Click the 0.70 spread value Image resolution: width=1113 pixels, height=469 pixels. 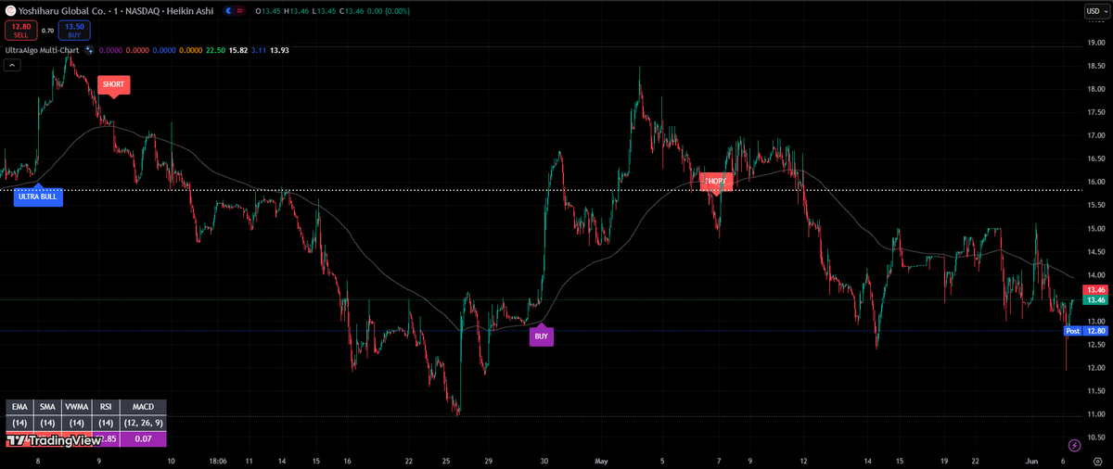[47, 31]
